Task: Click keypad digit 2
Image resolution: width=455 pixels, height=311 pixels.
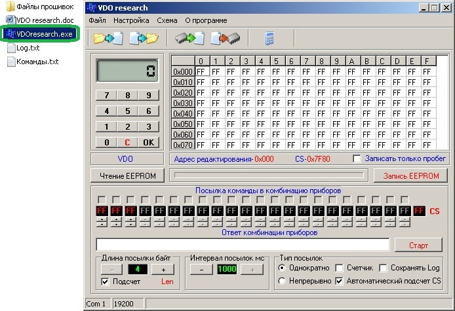Action: 127,126
